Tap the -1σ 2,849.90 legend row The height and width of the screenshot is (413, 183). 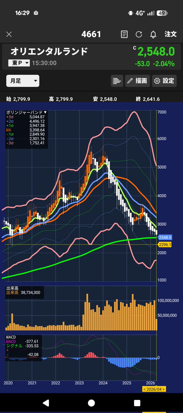[x=25, y=134]
